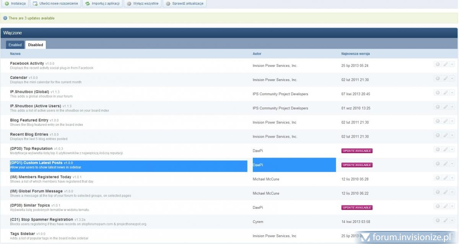Image resolution: width=459 pixels, height=244 pixels.
Task: Click plus icon for (DP30) Top Reputation
Action: pos(438,149)
